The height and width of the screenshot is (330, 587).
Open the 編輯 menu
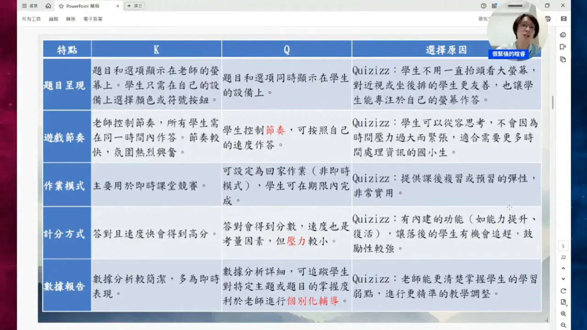54,19
